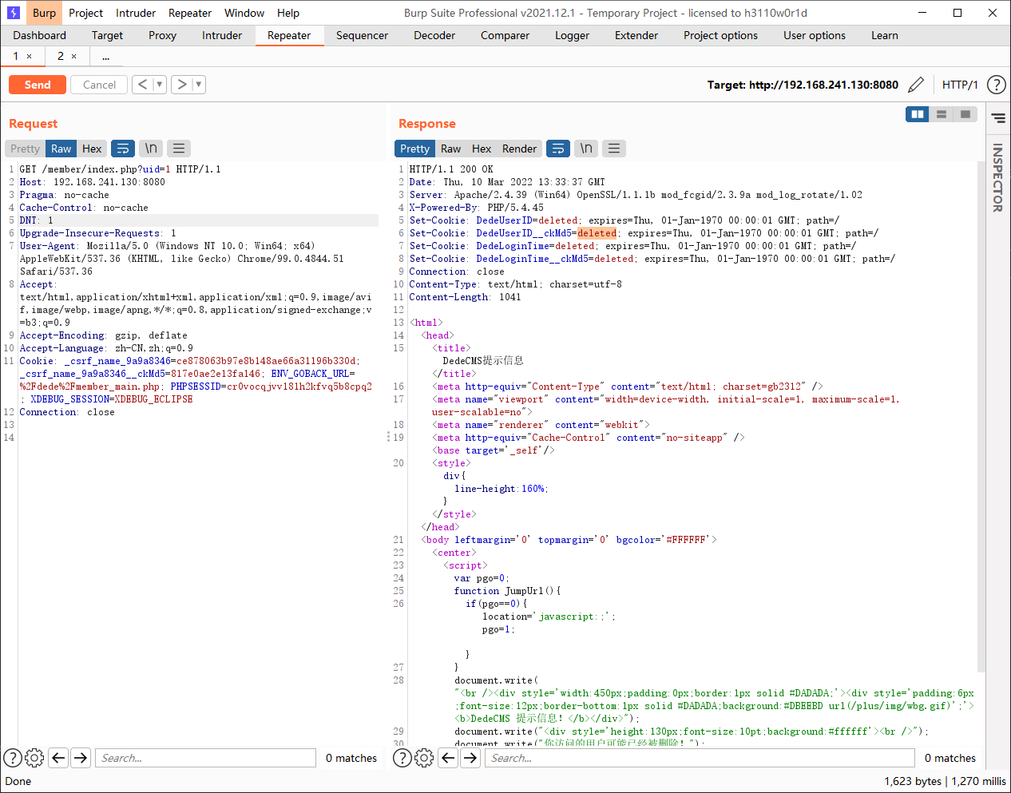The height and width of the screenshot is (793, 1011).
Task: Switch to the Intruder tab
Action: 221,35
